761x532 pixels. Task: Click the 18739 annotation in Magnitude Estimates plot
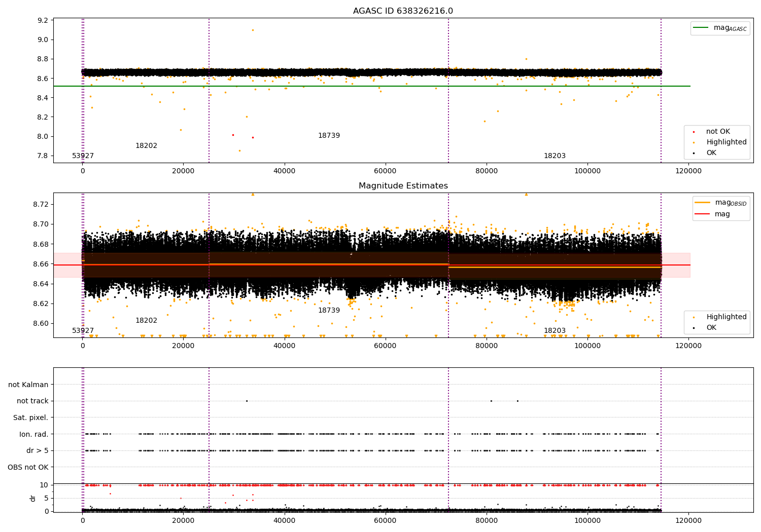pos(329,311)
